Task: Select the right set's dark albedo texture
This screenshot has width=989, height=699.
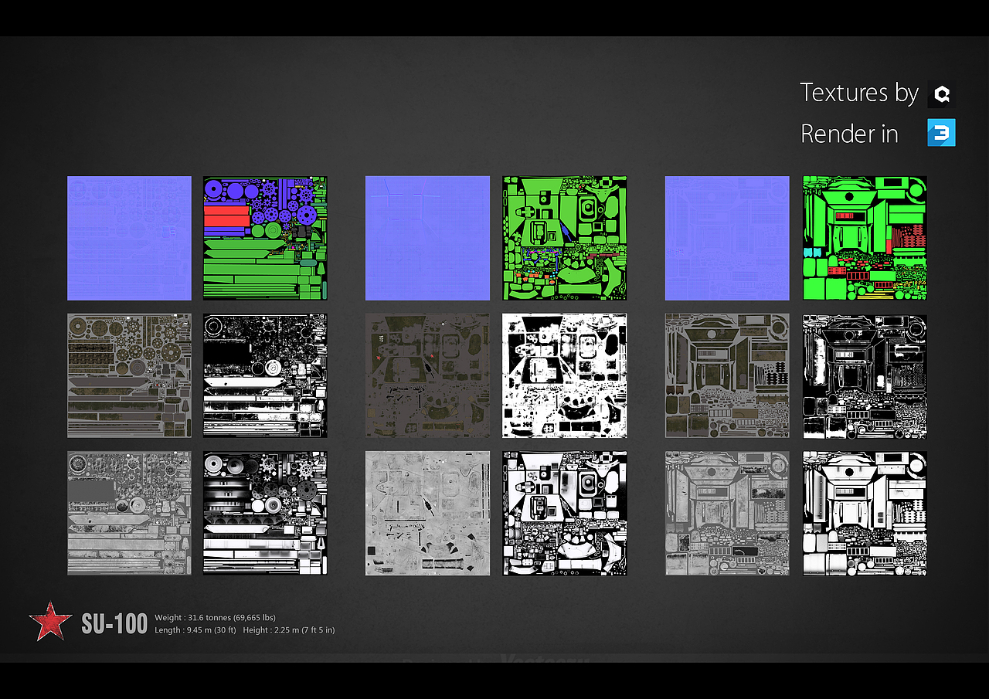Action: 727,375
